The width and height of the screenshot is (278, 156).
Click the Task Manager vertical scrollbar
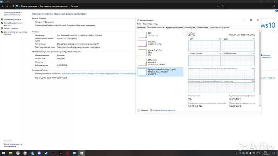coord(260,63)
